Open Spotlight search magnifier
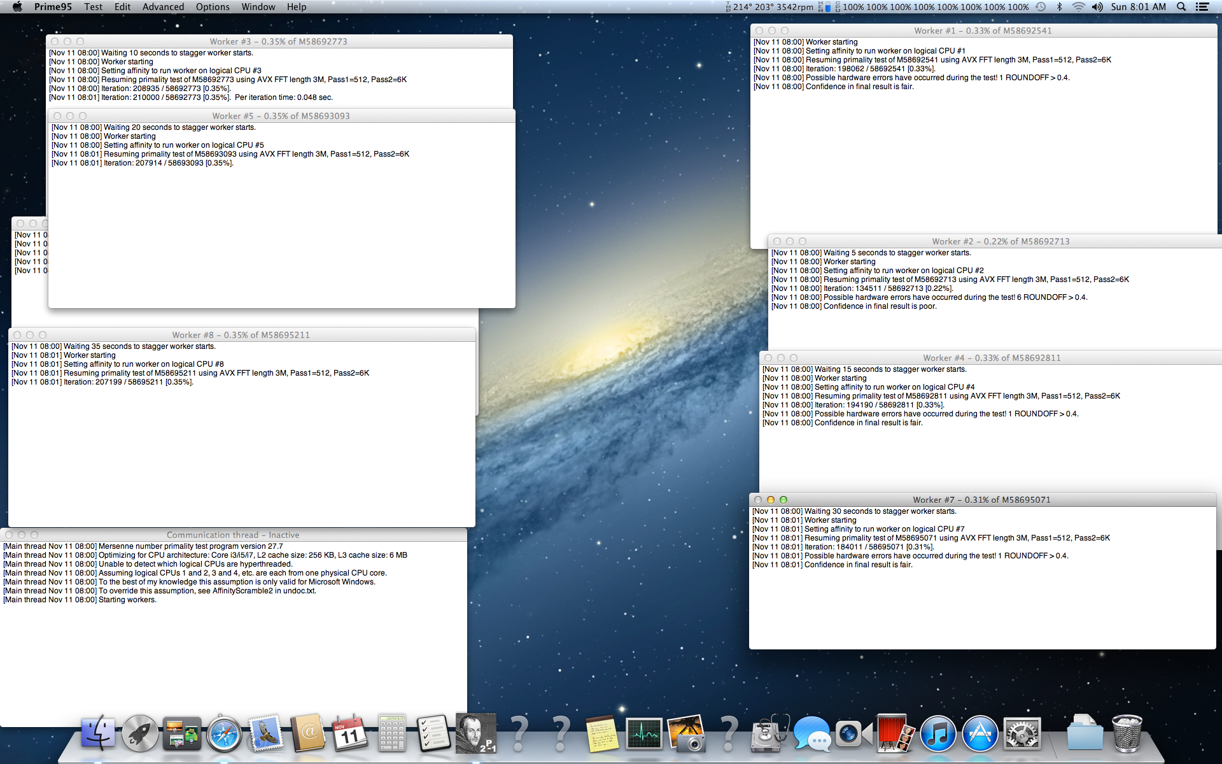The height and width of the screenshot is (764, 1222). pos(1181,7)
